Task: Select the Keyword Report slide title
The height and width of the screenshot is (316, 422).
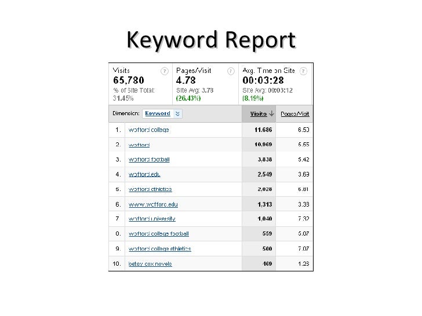Action: 211,41
